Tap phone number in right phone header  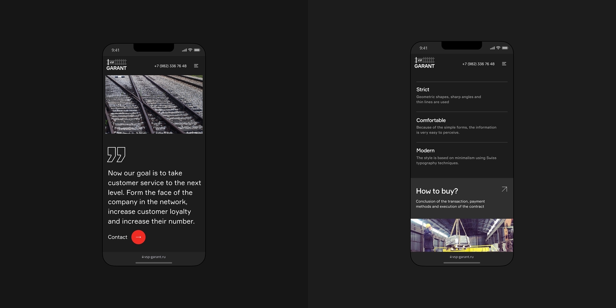click(x=478, y=64)
